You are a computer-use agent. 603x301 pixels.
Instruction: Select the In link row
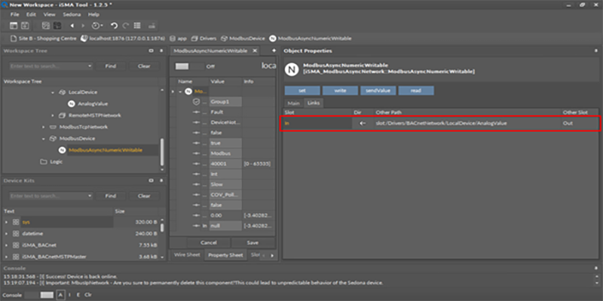[440, 123]
